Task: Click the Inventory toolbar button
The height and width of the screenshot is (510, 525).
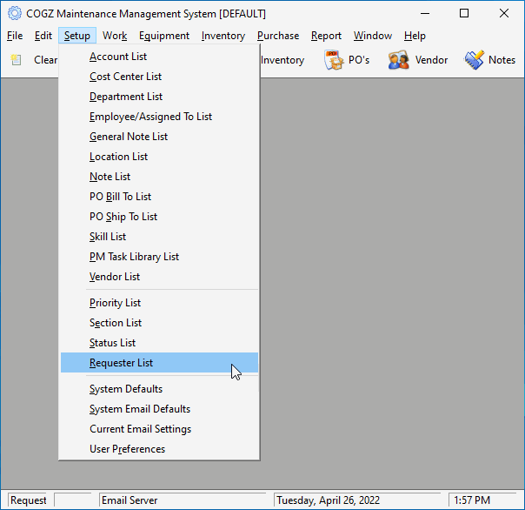Action: [282, 60]
